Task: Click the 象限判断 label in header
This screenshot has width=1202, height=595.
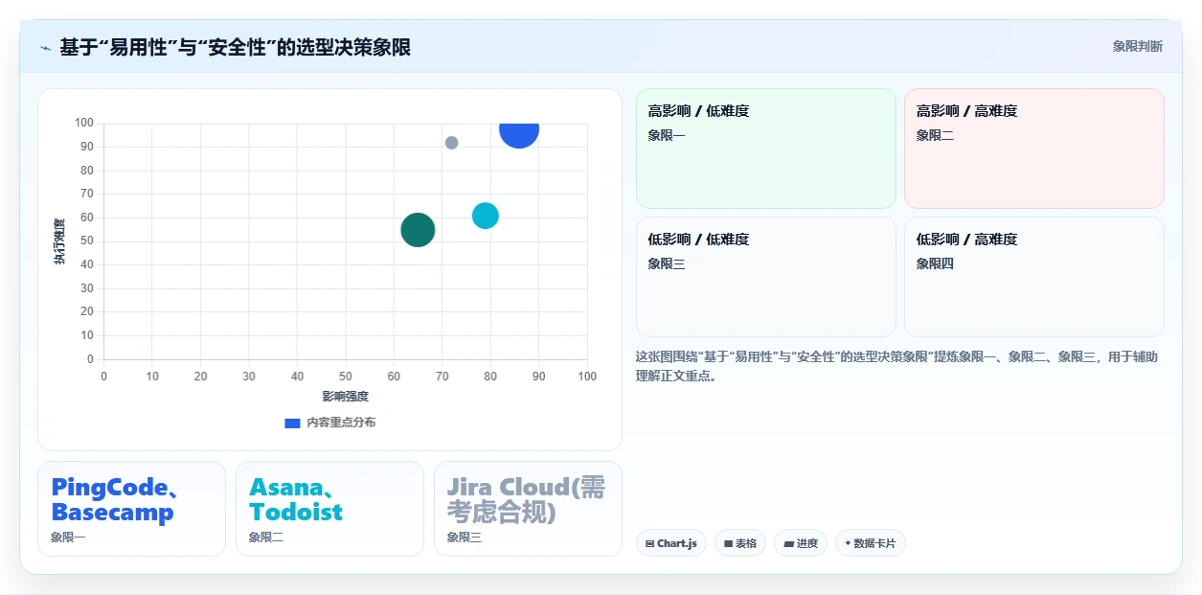Action: coord(1138,46)
